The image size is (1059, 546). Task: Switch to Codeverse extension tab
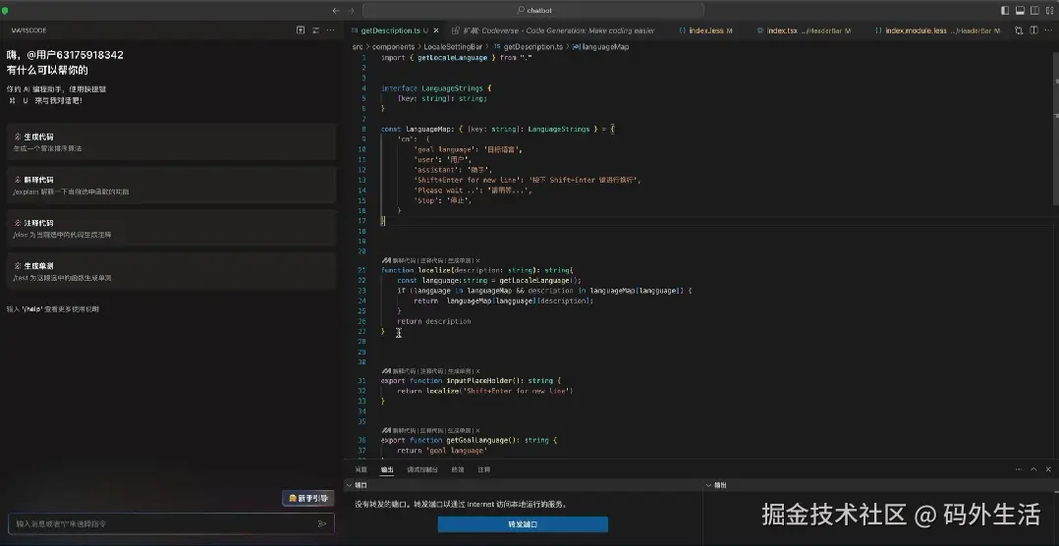click(x=553, y=30)
